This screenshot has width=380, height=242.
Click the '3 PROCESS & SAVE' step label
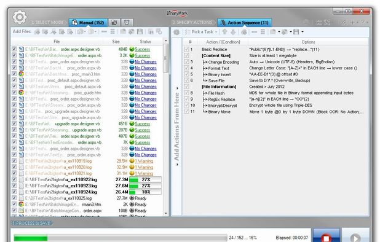point(31,223)
